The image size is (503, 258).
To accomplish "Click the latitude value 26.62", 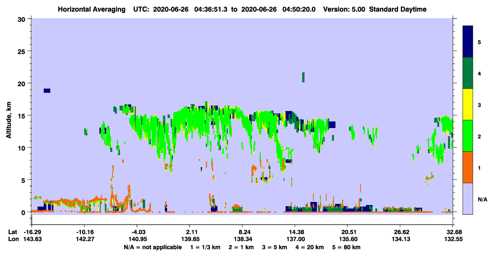I will tap(400, 232).
